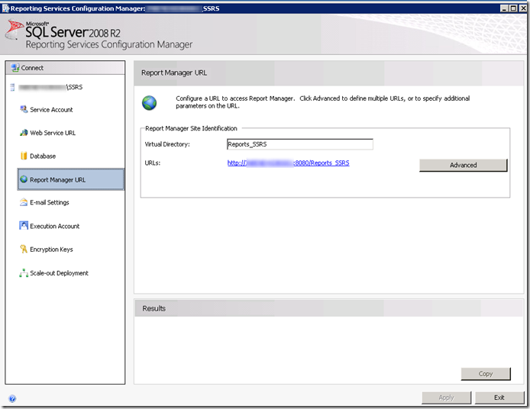Go to the E-mail Settings page
This screenshot has width=530, height=409.
click(49, 203)
